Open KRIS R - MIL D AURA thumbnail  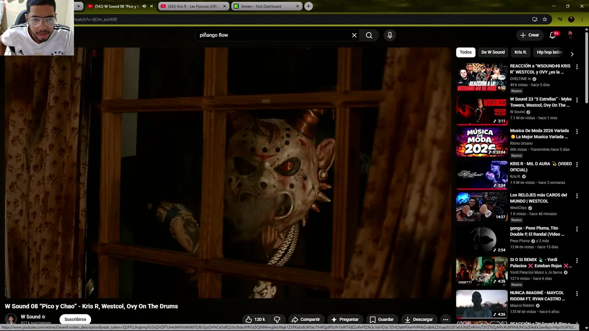pos(482,175)
